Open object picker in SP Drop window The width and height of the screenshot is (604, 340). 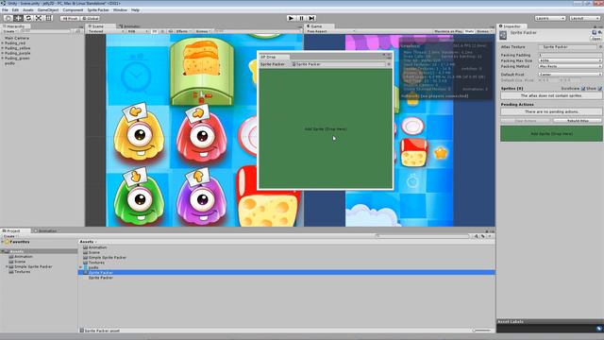(x=389, y=64)
